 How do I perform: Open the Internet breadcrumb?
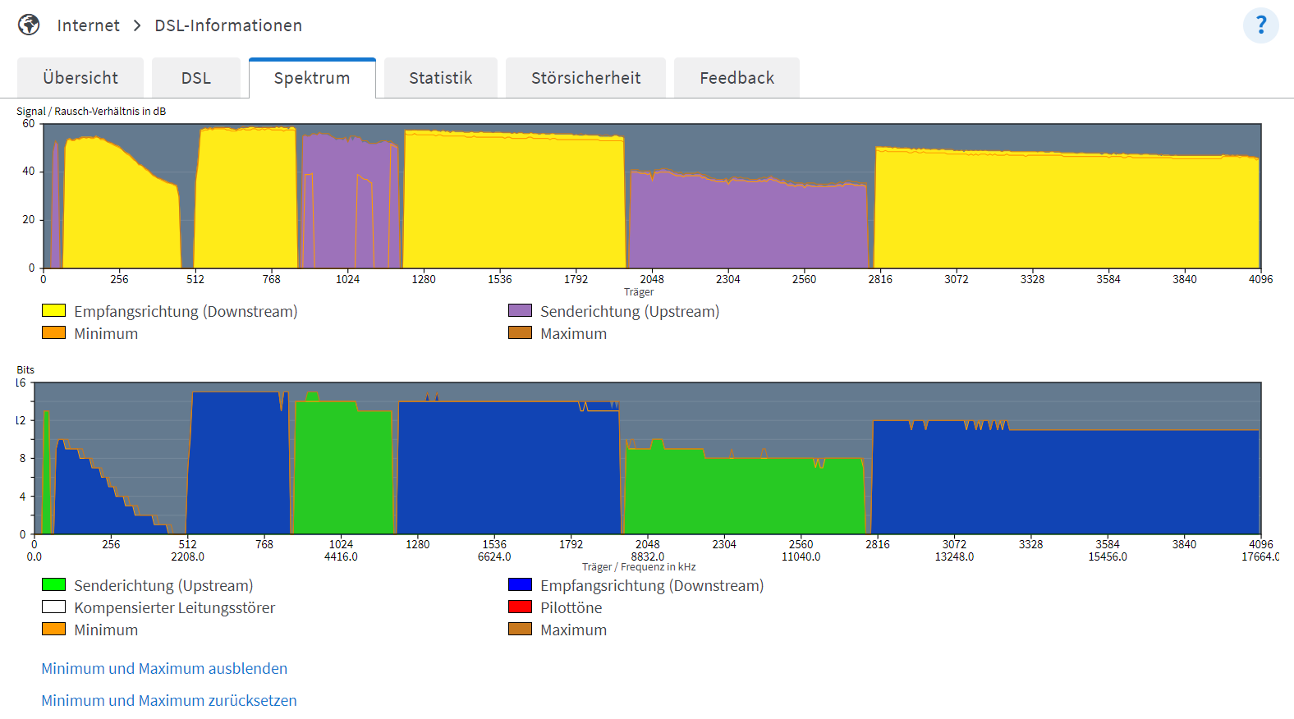(x=89, y=25)
